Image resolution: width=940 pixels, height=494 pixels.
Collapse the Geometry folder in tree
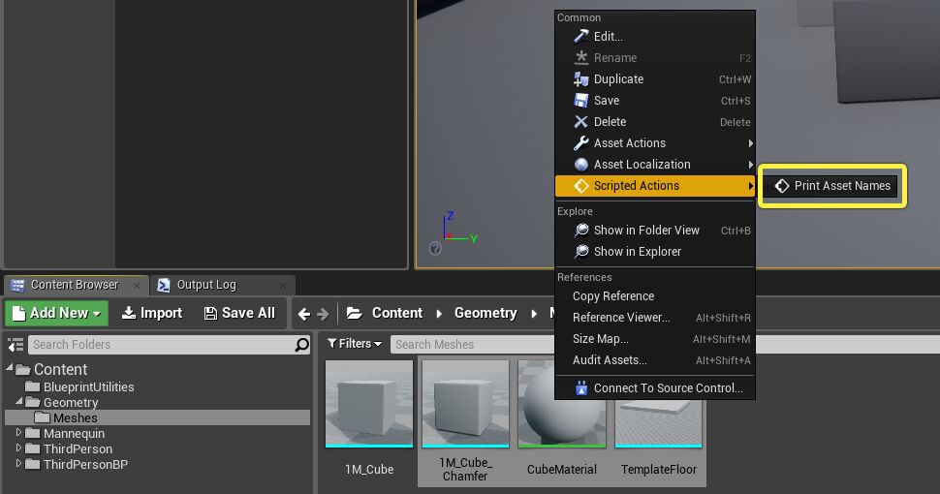tap(19, 402)
